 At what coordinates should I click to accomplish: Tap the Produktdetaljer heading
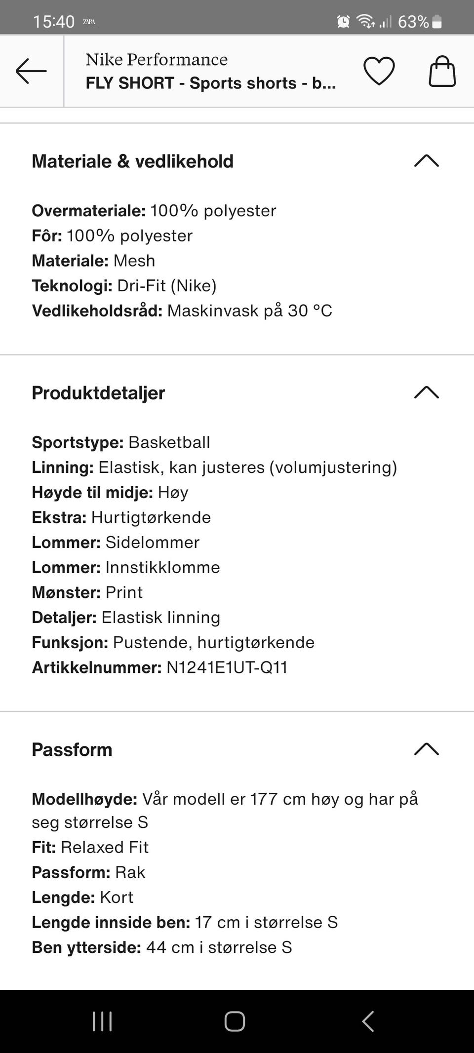coord(98,393)
